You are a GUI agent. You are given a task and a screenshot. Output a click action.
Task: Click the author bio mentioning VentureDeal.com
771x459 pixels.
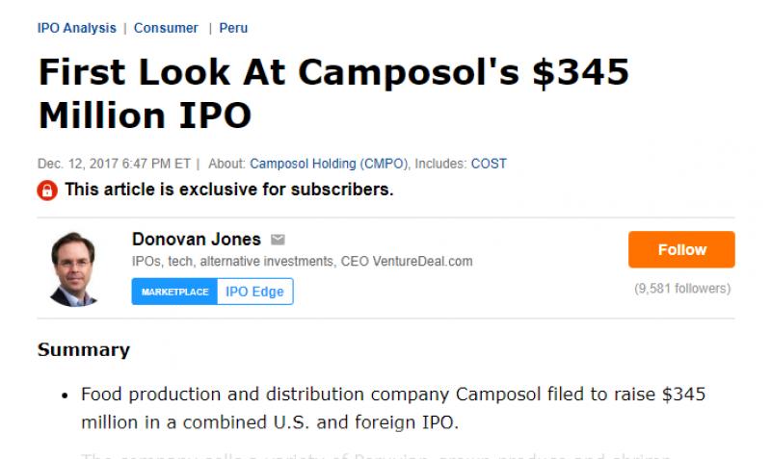coord(302,262)
